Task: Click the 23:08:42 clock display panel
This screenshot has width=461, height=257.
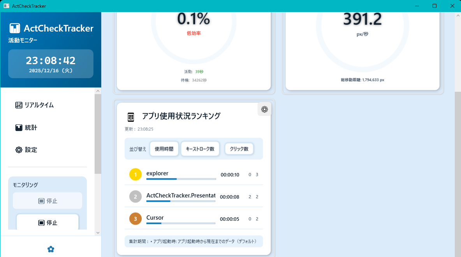Action: point(51,63)
